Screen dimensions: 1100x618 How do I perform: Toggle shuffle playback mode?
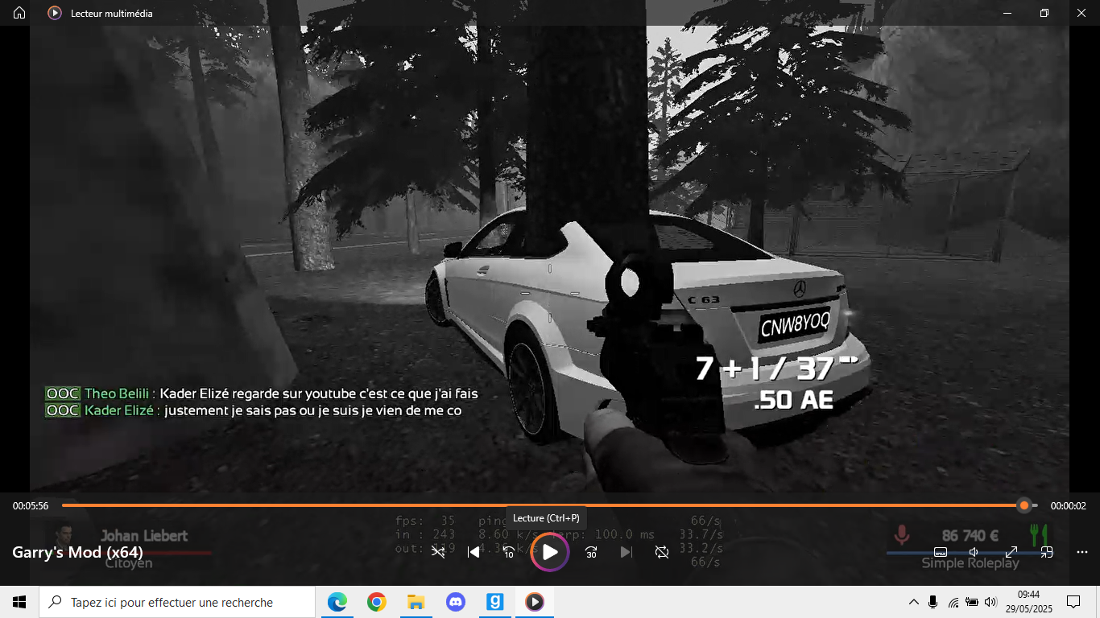coord(438,552)
